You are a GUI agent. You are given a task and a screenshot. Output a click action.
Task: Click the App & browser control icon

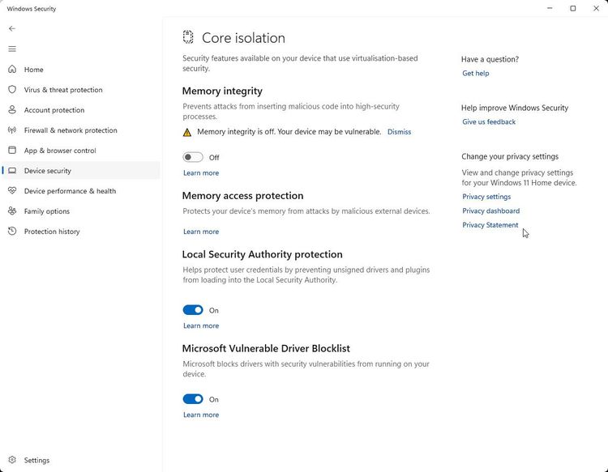point(12,151)
